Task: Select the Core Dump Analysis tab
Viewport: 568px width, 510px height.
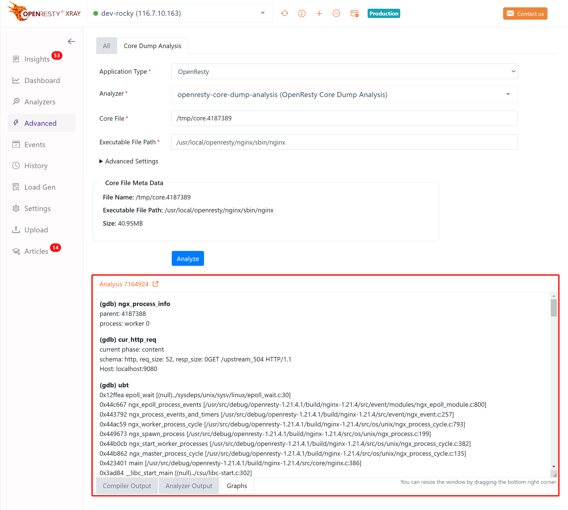Action: point(152,46)
